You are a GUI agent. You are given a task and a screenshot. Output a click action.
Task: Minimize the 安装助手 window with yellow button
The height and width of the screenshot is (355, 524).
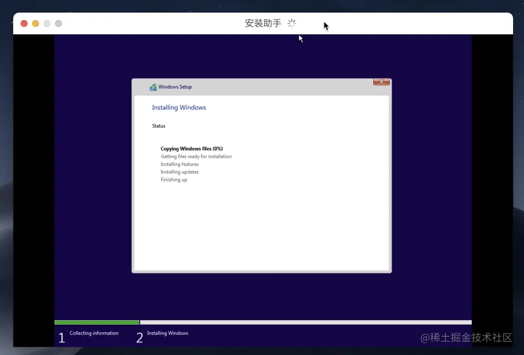pos(36,23)
